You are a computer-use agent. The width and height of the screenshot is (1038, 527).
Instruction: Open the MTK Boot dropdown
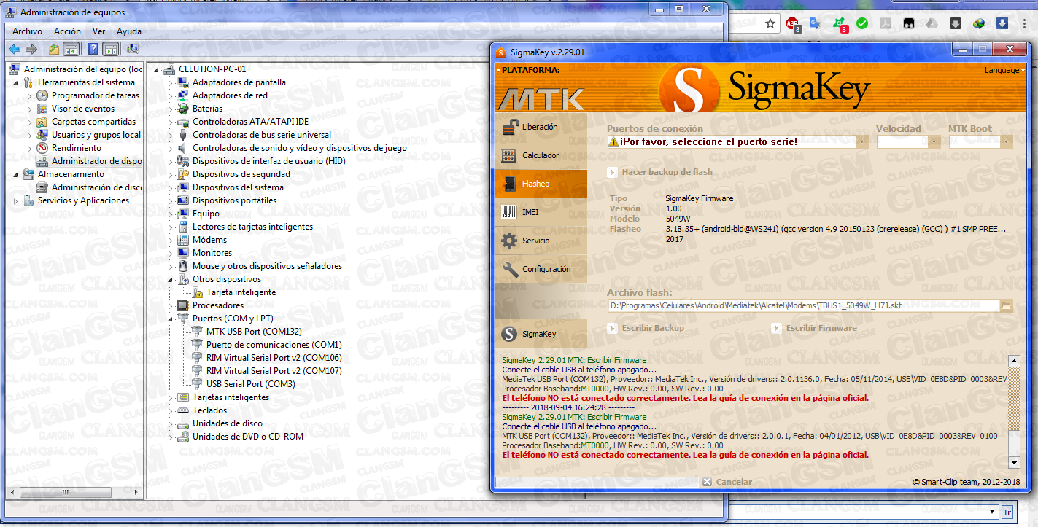click(x=1007, y=141)
